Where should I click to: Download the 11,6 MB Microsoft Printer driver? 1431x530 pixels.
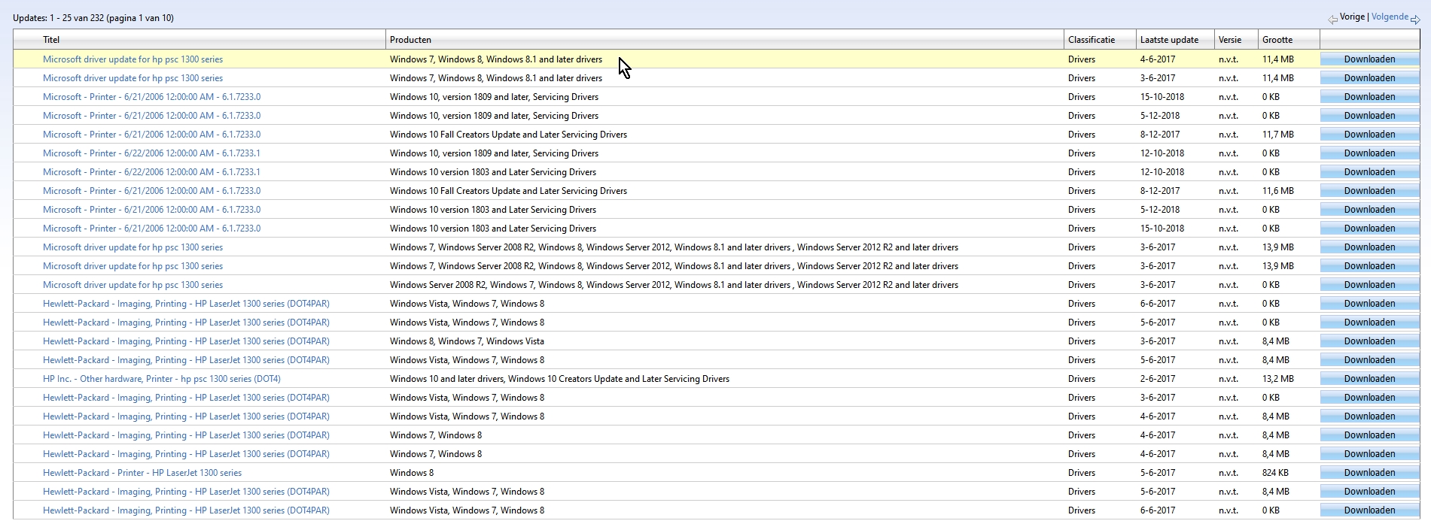tap(1369, 191)
